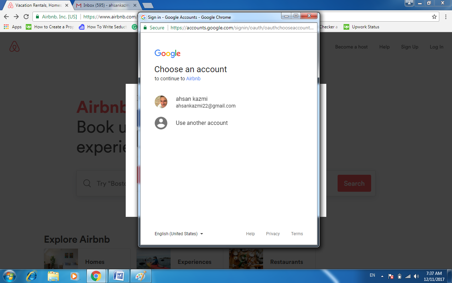The width and height of the screenshot is (452, 283).
Task: Switch to the Gmail Inbox (595) tab
Action: point(106,5)
